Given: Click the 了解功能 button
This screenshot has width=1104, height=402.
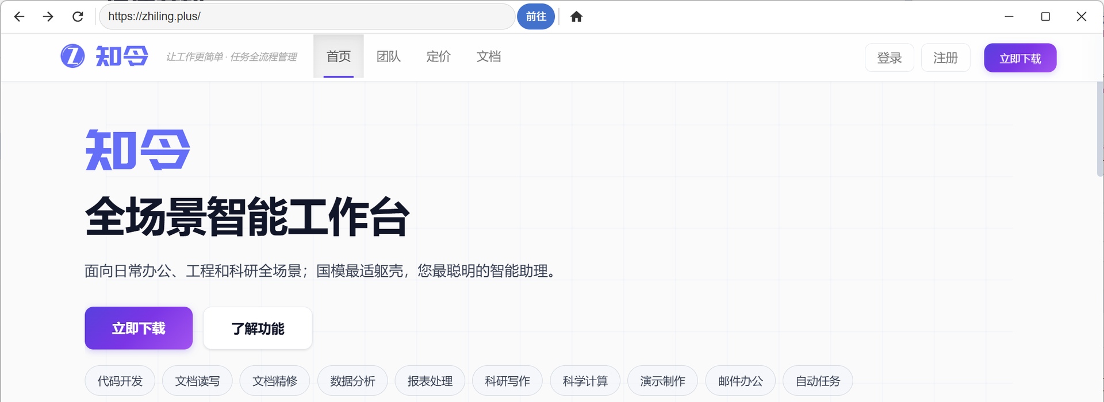Looking at the screenshot, I should tap(258, 328).
